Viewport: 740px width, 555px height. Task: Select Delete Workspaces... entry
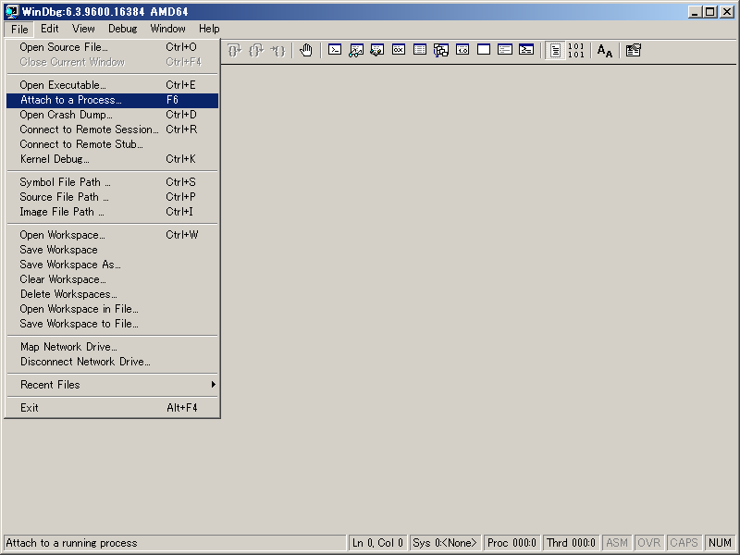(112, 294)
